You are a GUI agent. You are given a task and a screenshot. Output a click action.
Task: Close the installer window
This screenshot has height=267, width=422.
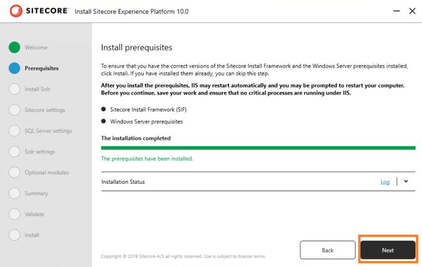coord(412,11)
